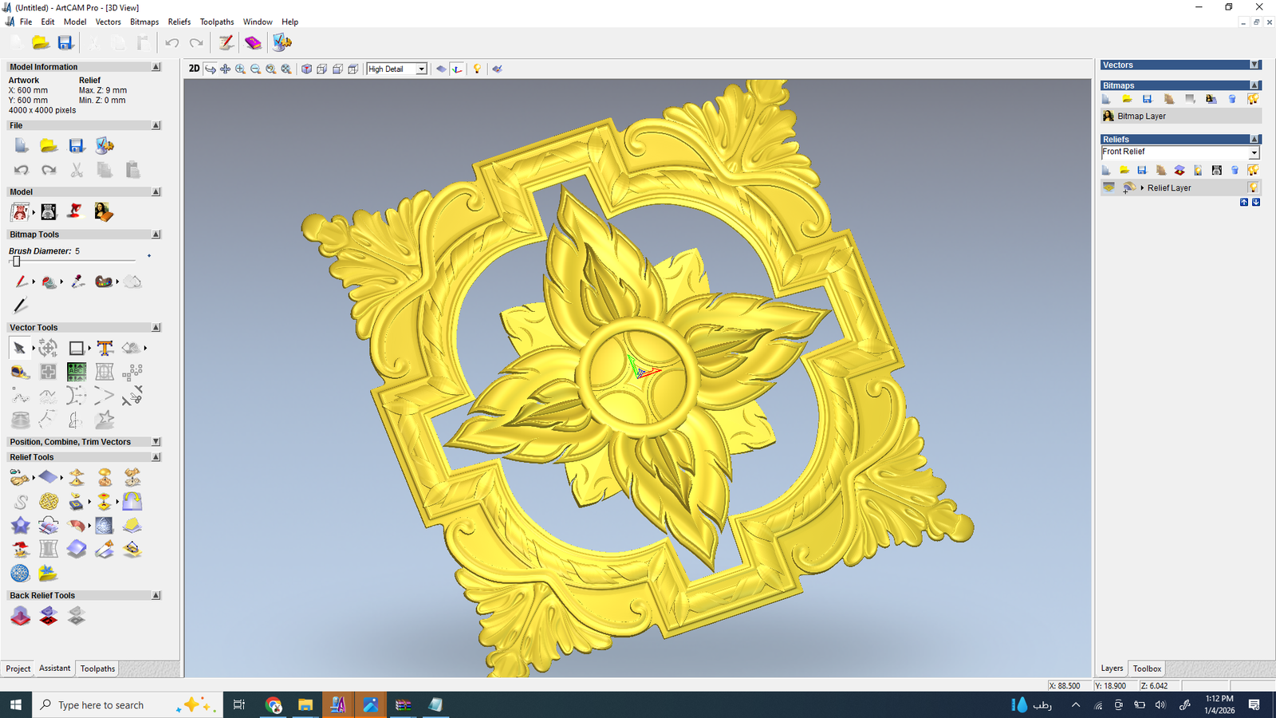Open the High Detail quality dropdown

point(421,69)
